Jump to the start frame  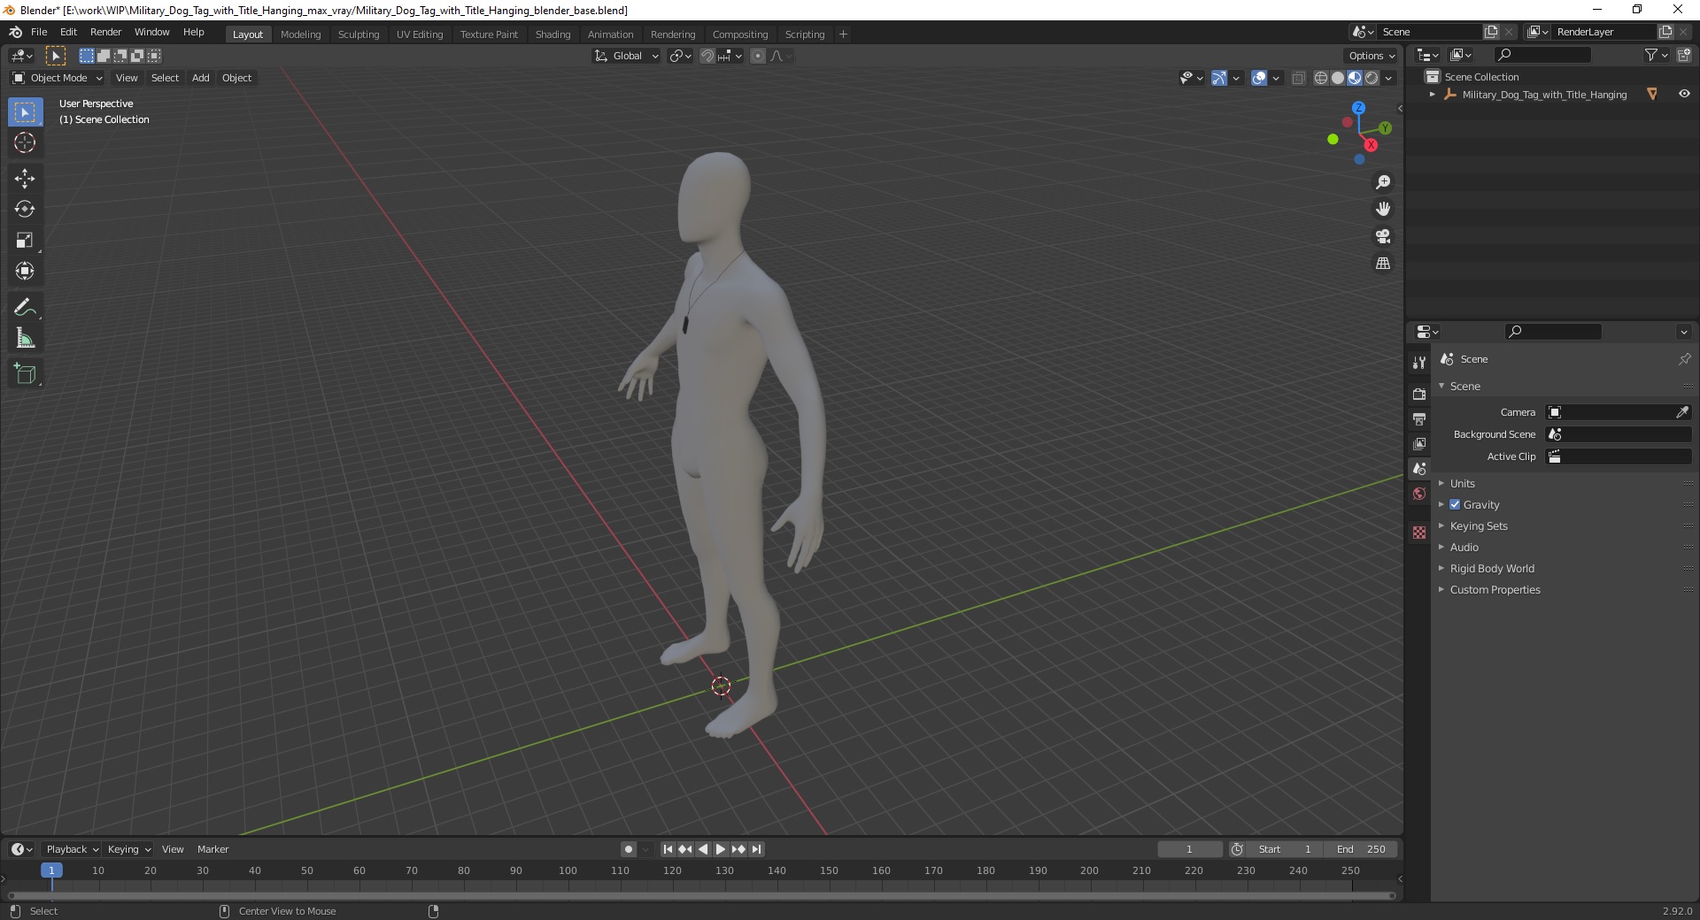coord(668,849)
